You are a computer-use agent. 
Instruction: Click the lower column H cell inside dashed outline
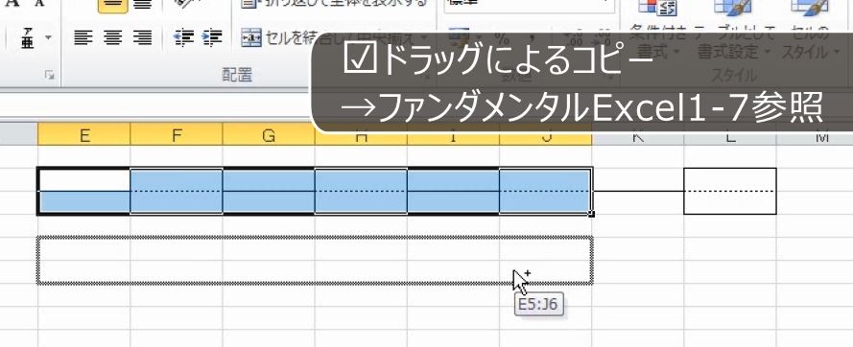pos(361,272)
